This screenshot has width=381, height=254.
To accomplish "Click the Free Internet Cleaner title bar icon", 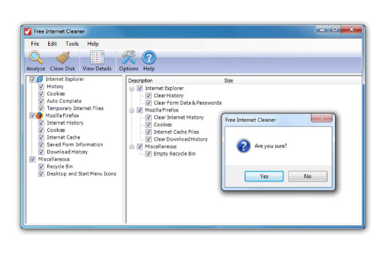I will [x=28, y=31].
